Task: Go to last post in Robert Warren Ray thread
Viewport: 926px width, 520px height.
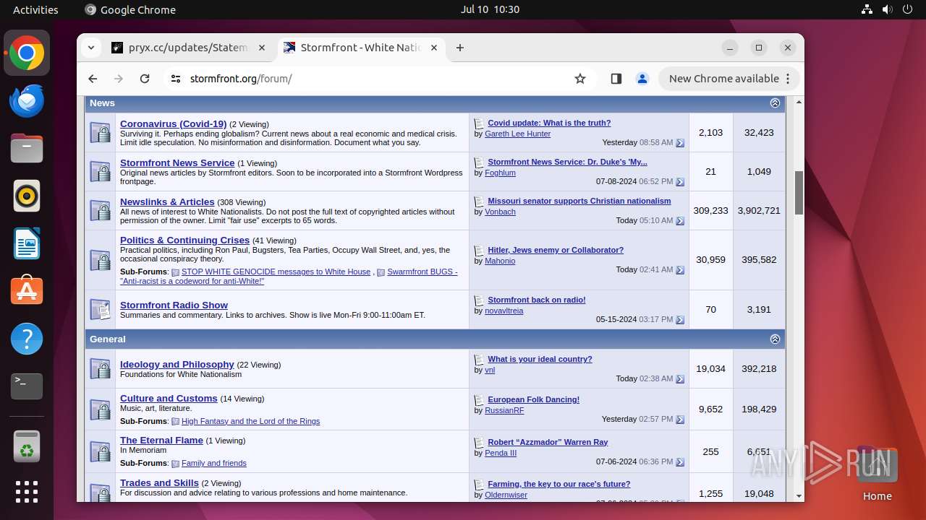Action: [x=680, y=462]
